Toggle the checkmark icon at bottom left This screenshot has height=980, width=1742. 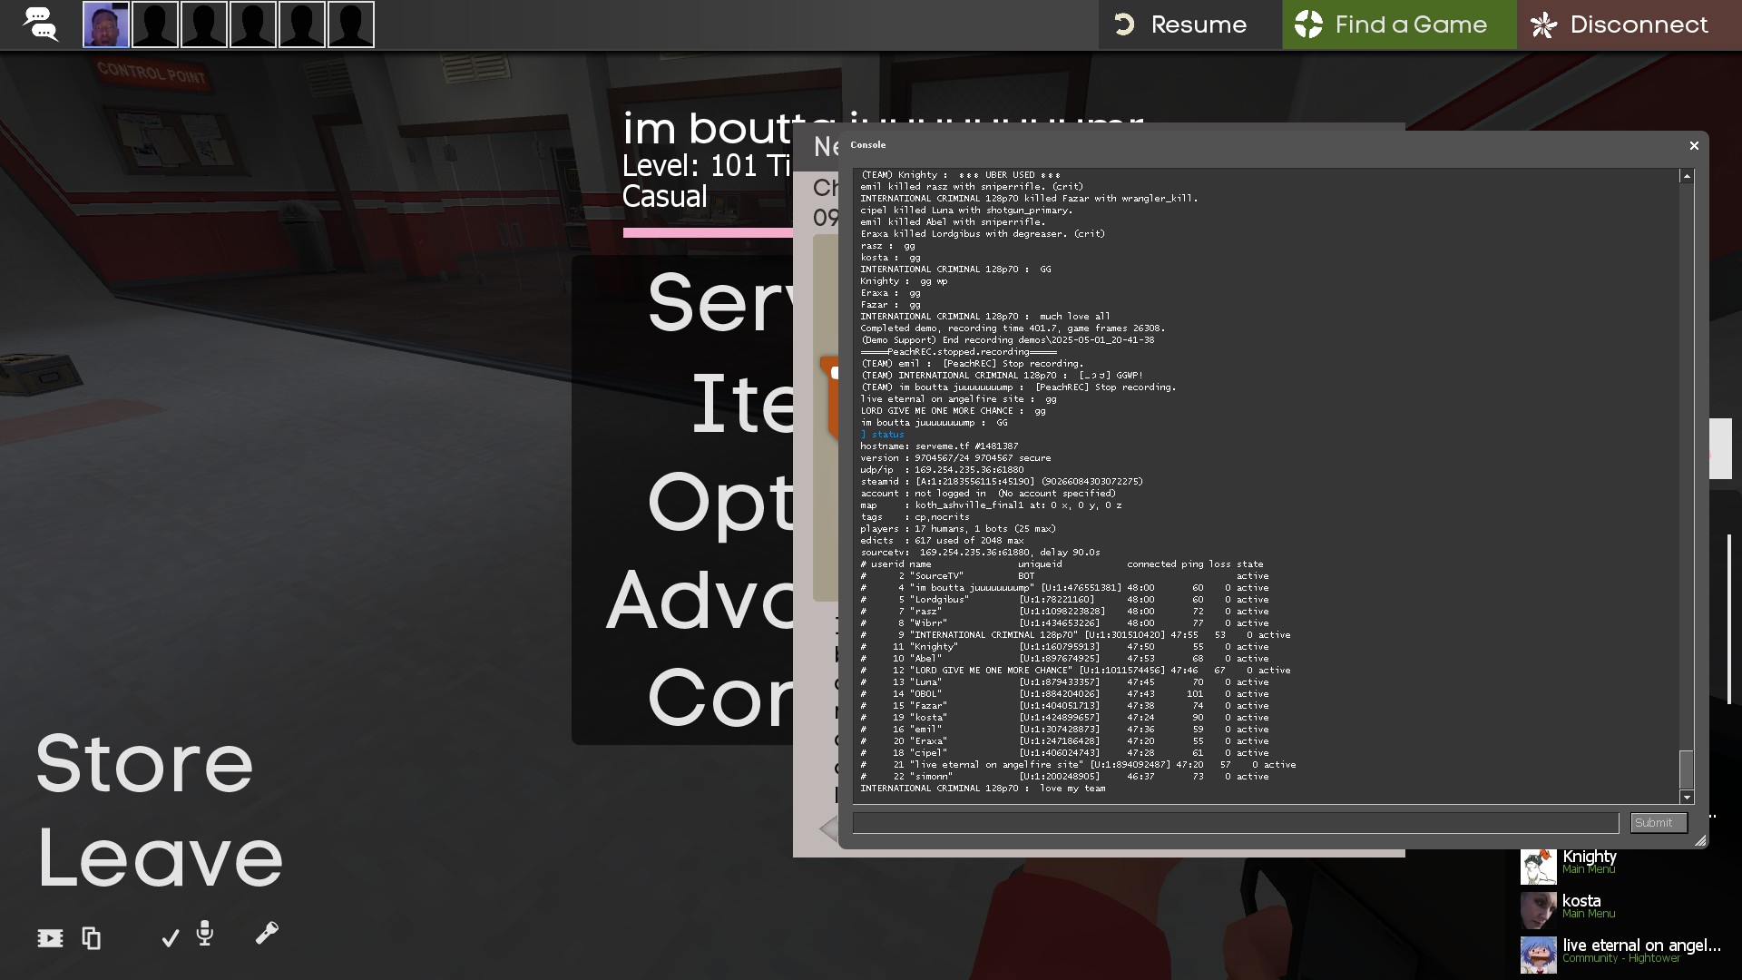coord(170,938)
